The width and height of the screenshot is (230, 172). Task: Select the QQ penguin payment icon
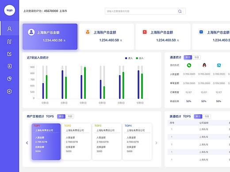204,65
